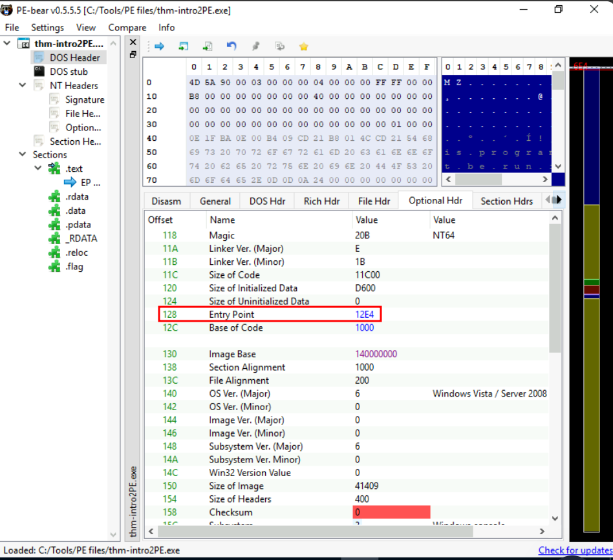613x560 pixels.
Task: Click Entry Point value 12E4
Action: (x=364, y=315)
